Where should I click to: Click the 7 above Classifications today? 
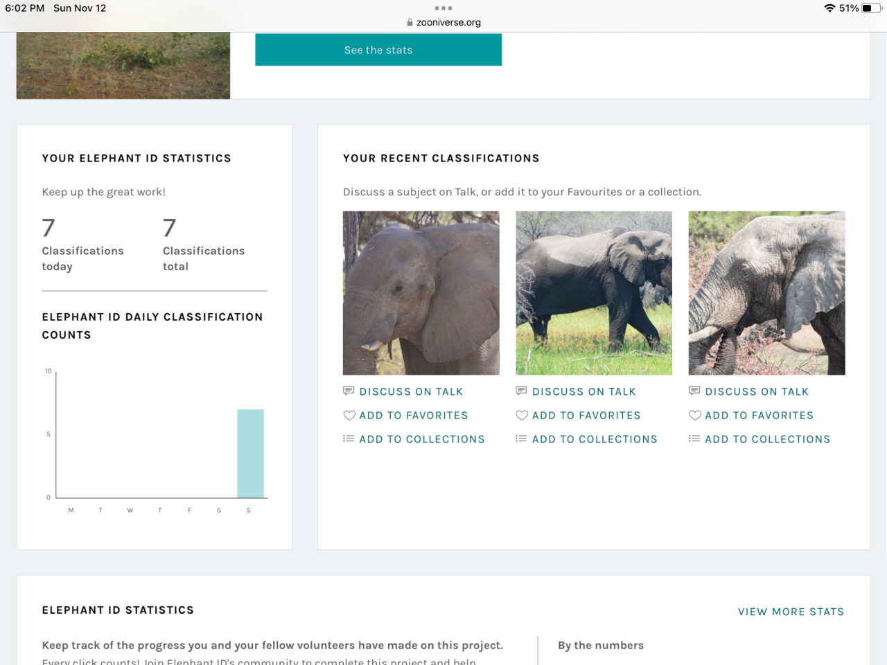pos(49,228)
